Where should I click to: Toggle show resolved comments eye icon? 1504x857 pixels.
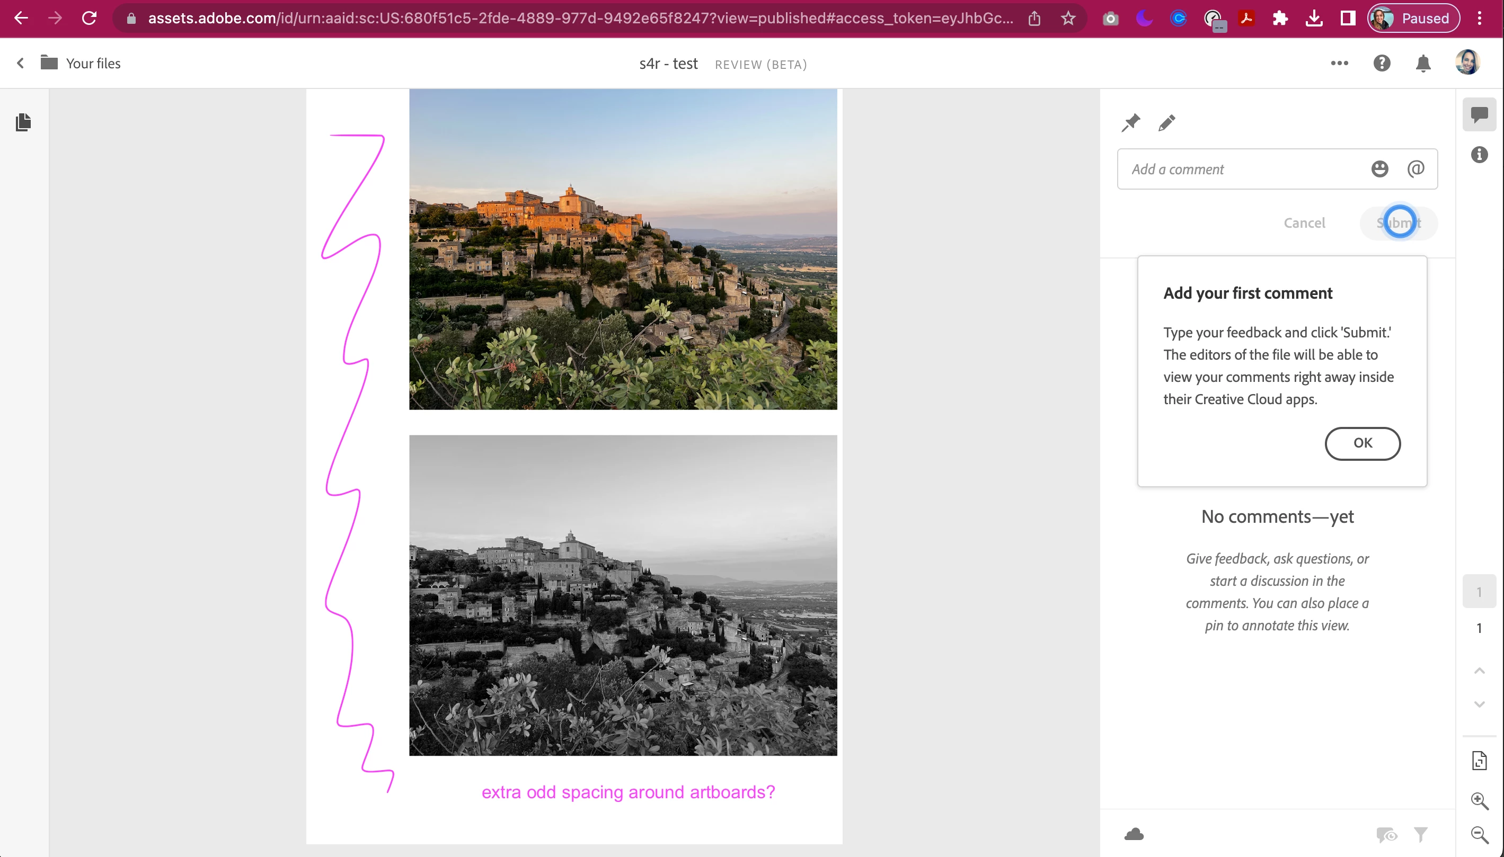[1386, 835]
